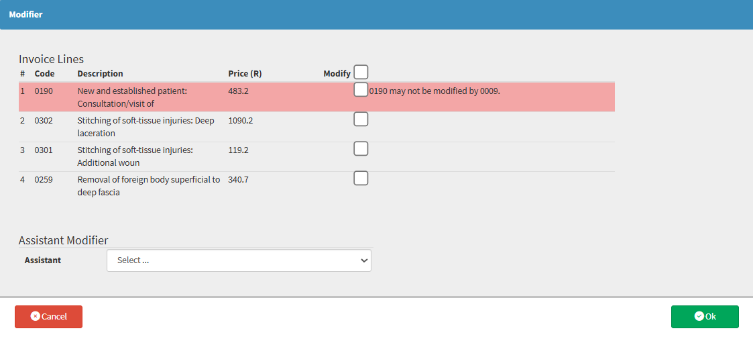Click the Description column header

pos(100,74)
